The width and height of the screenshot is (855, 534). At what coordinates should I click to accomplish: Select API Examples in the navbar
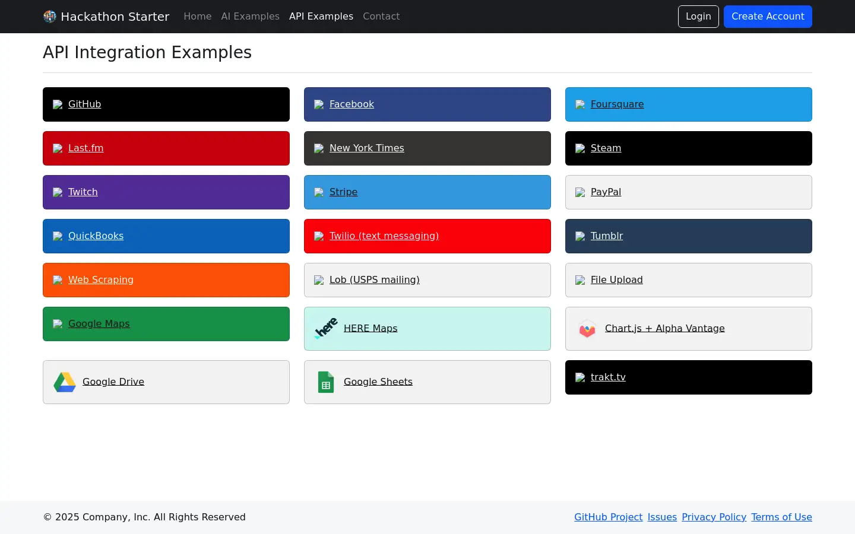coord(321,17)
